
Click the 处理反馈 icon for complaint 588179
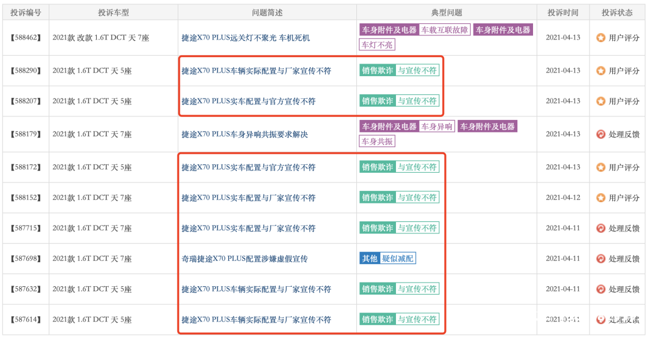coord(600,134)
